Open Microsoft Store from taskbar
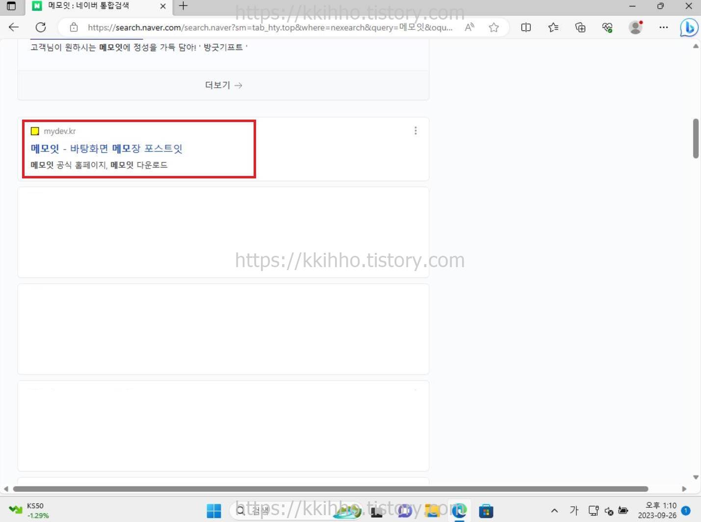This screenshot has width=701, height=522. [486, 511]
